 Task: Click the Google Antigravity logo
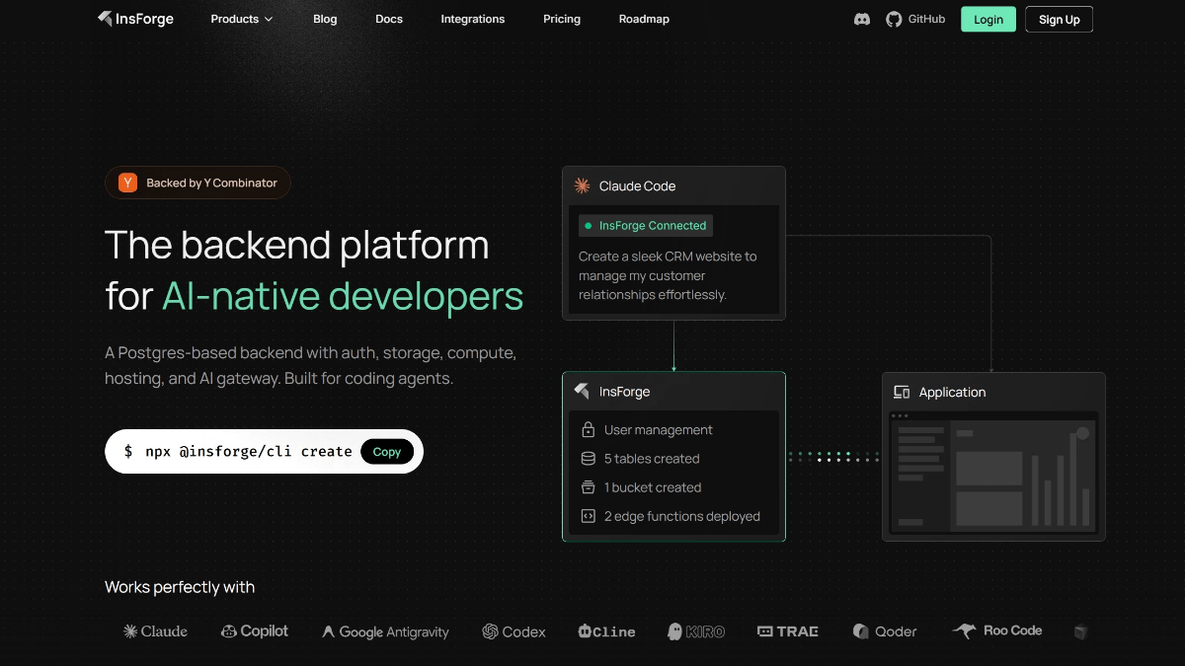385,631
